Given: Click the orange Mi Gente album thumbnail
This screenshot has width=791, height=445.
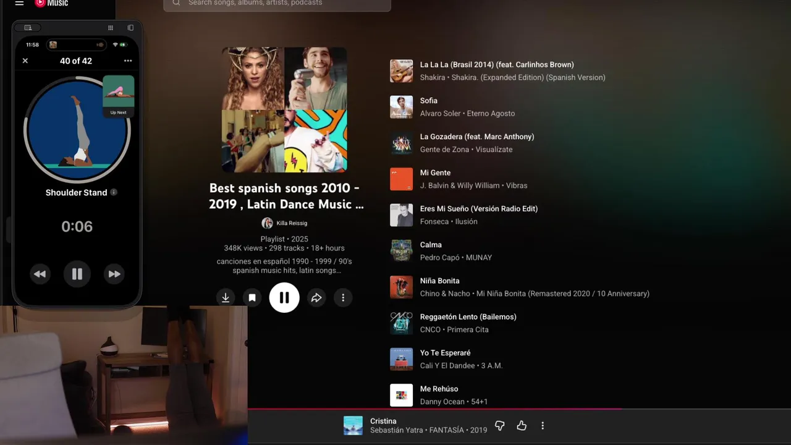Looking at the screenshot, I should click(401, 179).
